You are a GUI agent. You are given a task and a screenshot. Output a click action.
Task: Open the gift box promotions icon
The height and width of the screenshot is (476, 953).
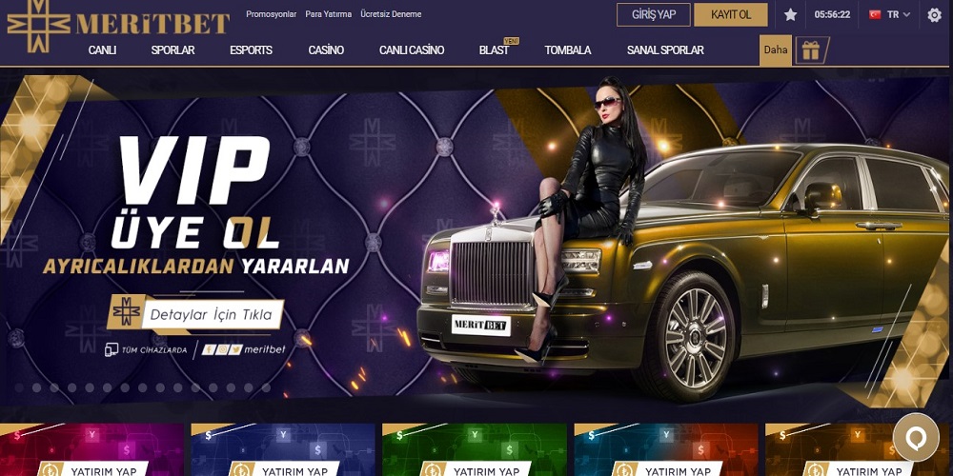[811, 50]
